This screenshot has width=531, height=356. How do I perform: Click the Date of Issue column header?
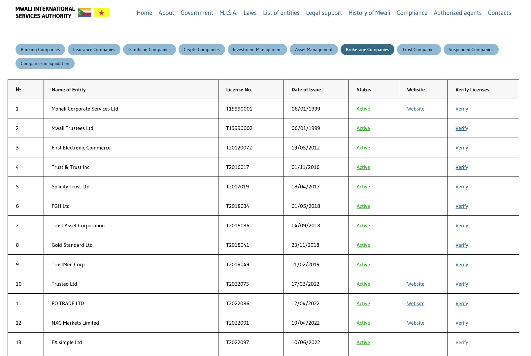306,90
